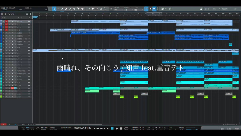
Task: Open the Mix panel tab at bottom right
Action: click(x=229, y=129)
